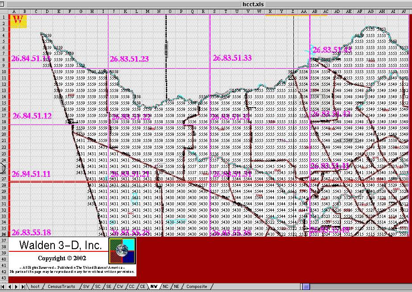
Task: Select column J header
Action: 114,11
